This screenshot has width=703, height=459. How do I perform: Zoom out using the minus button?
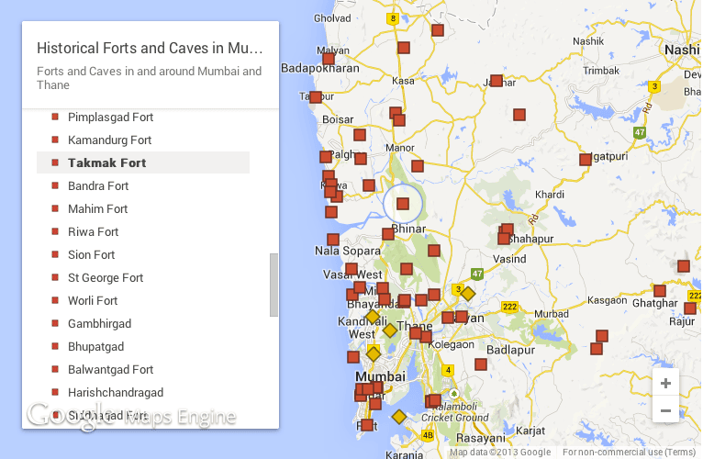pyautogui.click(x=665, y=409)
